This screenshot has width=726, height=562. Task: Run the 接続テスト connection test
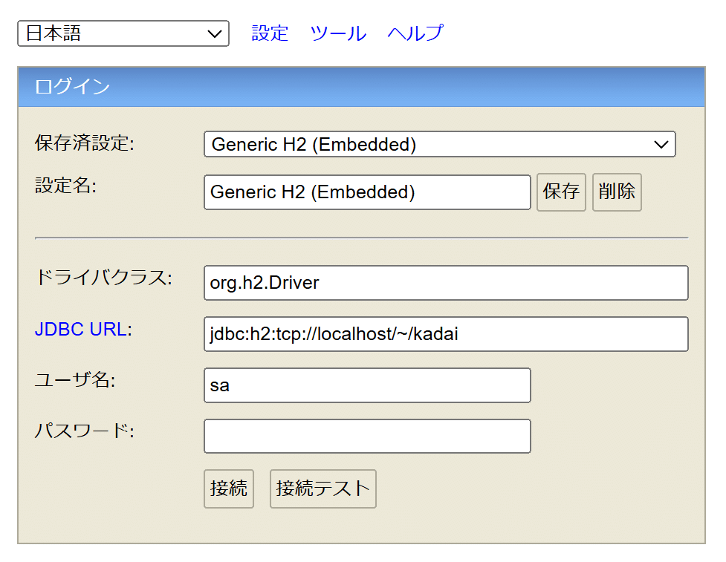click(x=323, y=489)
